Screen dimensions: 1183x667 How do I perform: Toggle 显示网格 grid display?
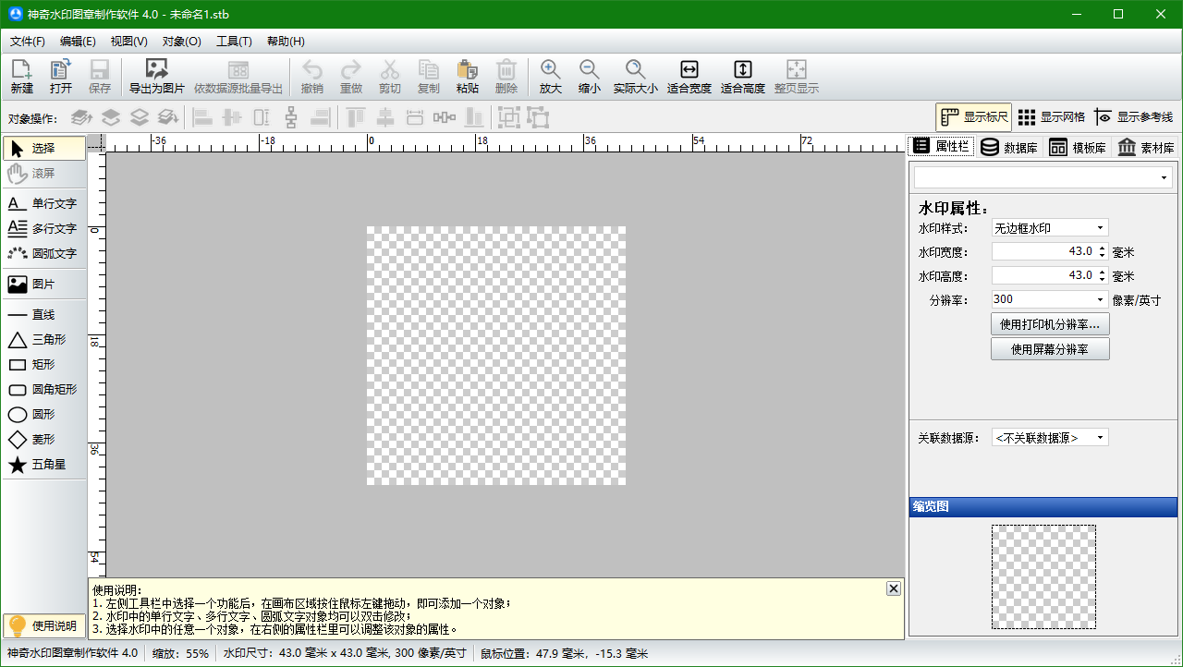[1051, 117]
